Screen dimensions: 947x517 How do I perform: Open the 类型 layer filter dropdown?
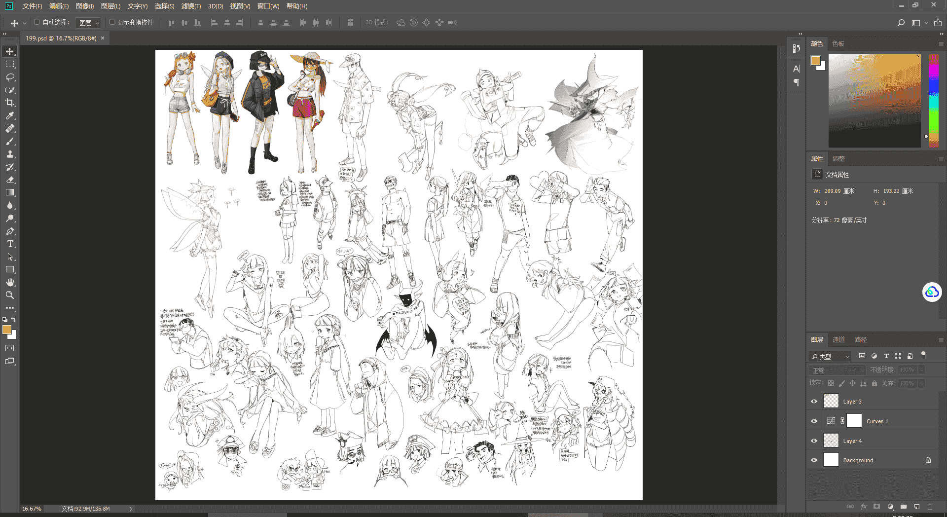pos(830,356)
